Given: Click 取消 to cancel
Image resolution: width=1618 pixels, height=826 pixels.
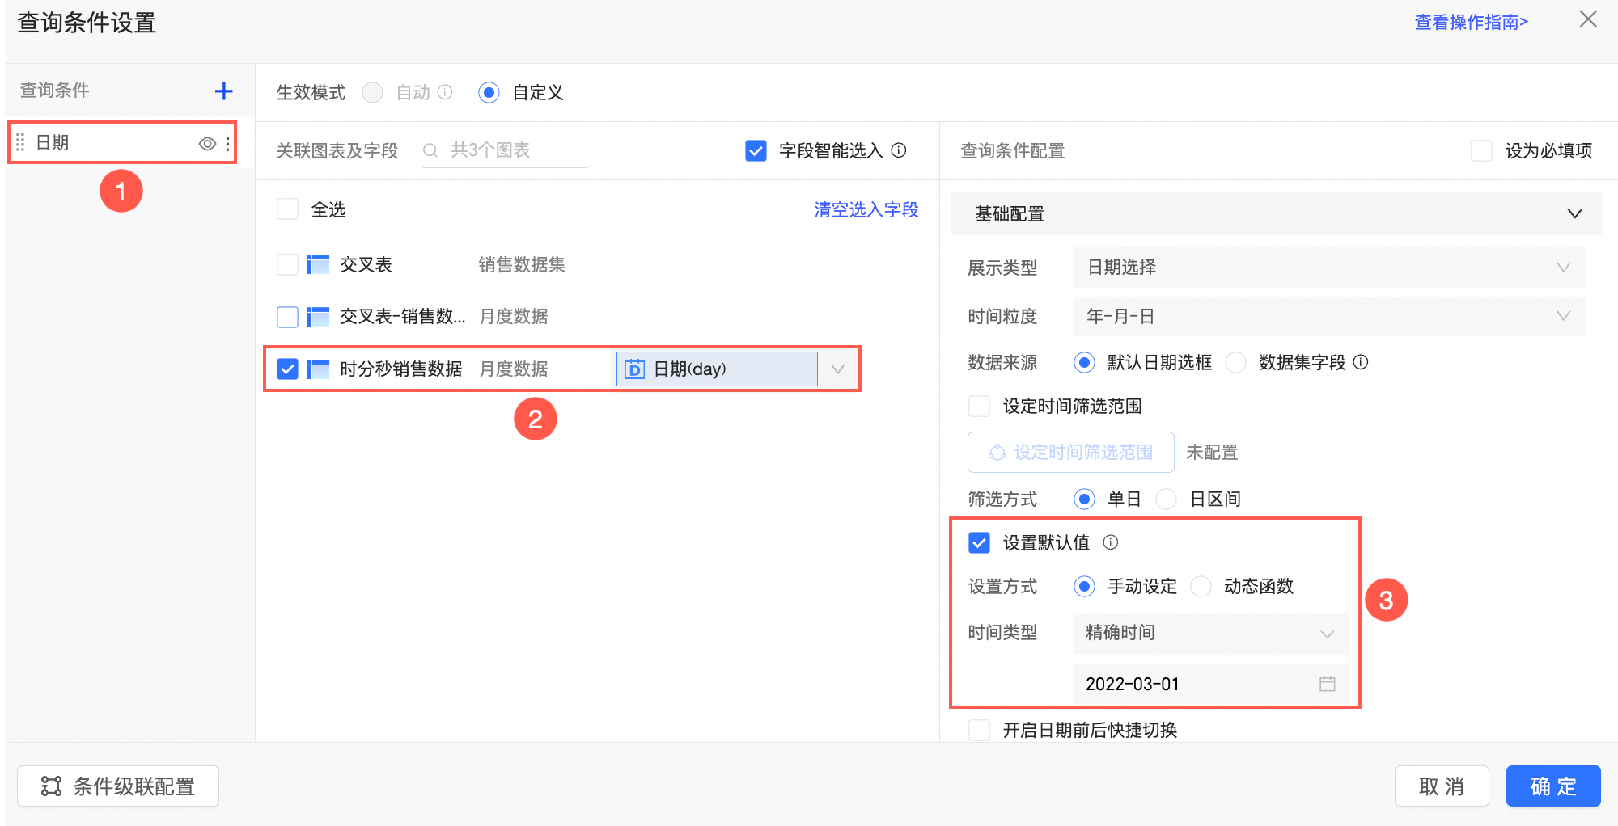Looking at the screenshot, I should click(1442, 786).
